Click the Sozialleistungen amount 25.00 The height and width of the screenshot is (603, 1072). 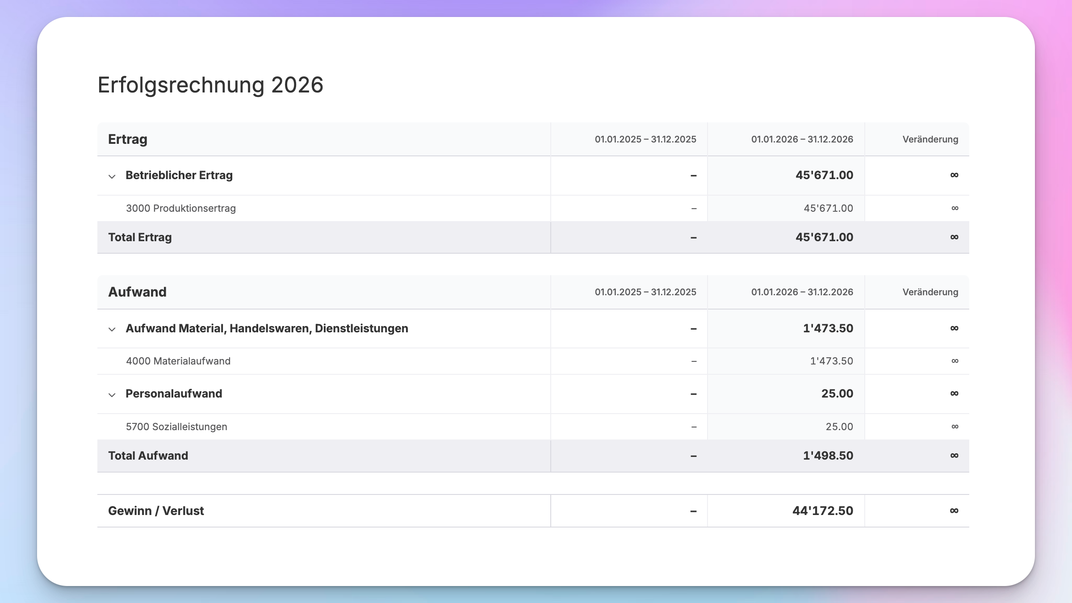point(839,427)
